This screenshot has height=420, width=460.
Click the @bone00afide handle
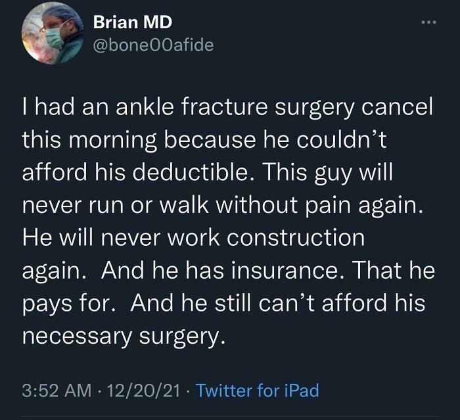coord(153,45)
